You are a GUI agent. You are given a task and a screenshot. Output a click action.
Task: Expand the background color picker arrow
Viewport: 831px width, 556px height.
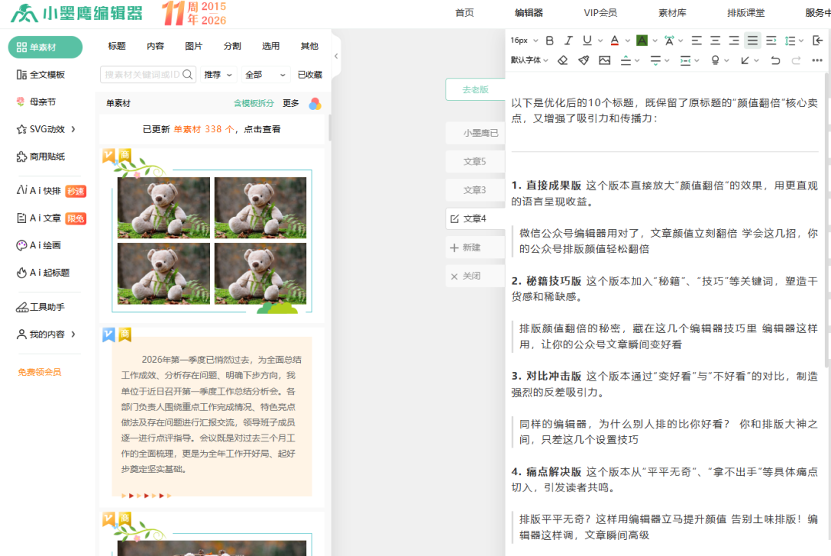[655, 40]
